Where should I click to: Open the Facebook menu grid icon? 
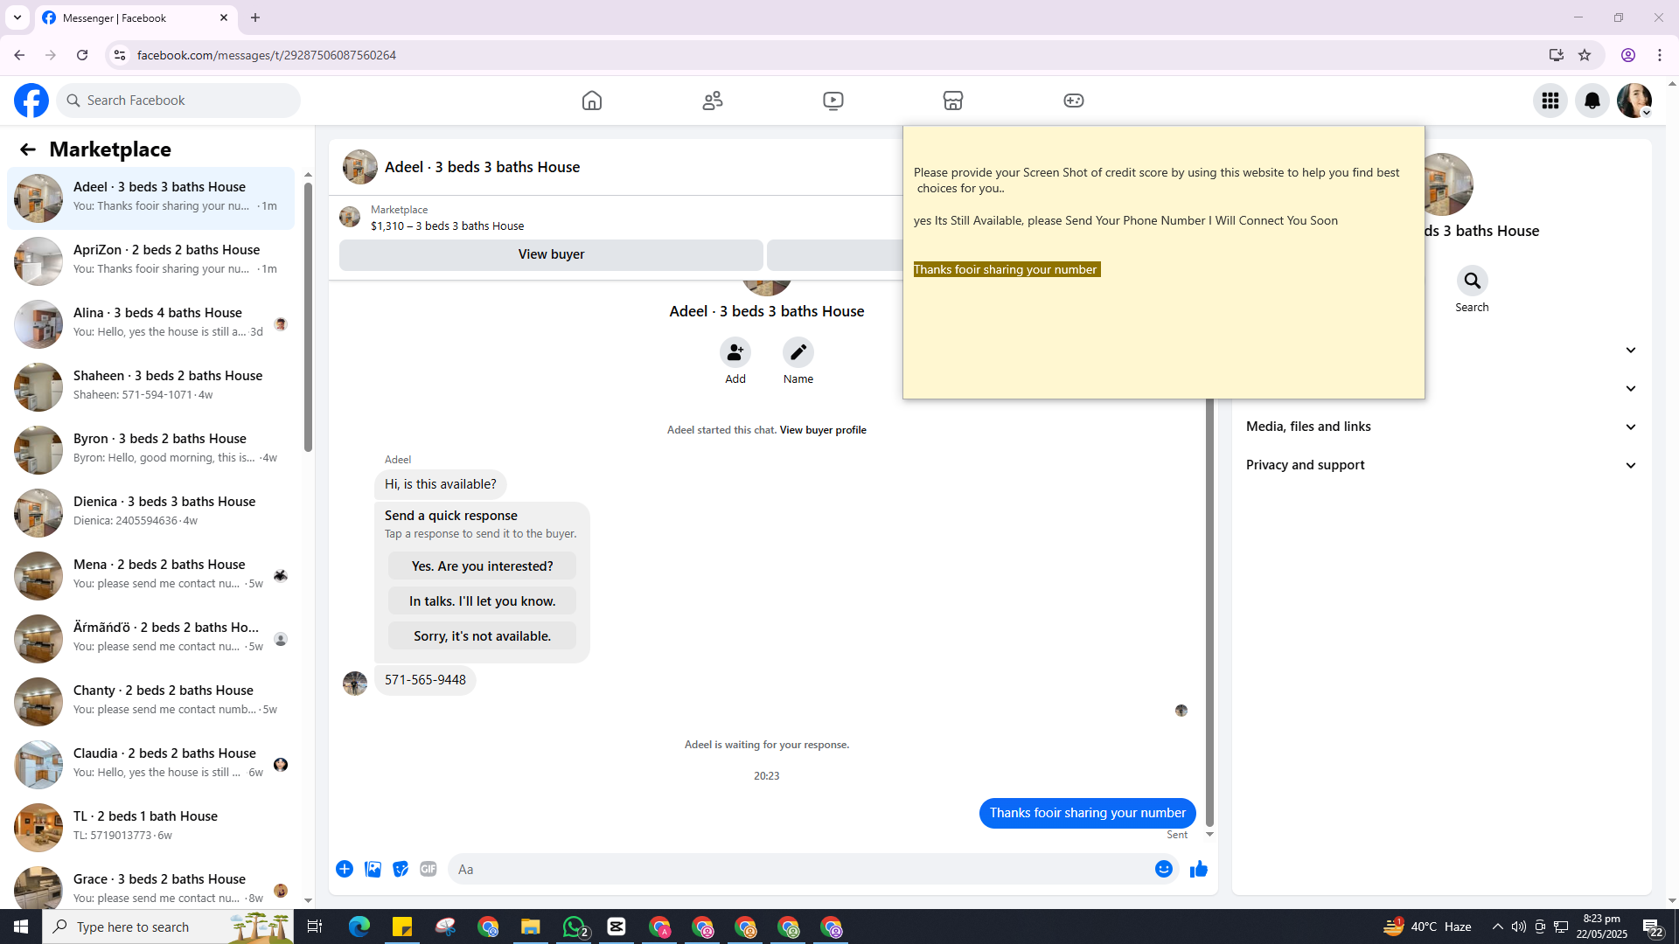coord(1550,101)
